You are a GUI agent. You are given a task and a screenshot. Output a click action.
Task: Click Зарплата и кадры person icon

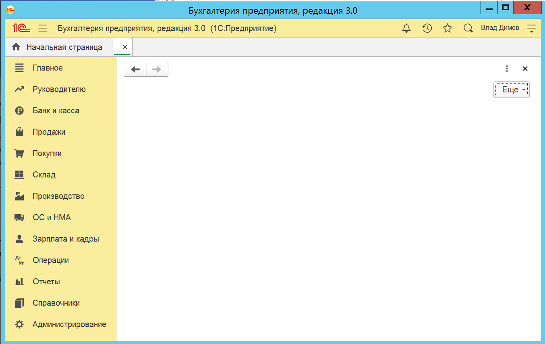click(19, 239)
